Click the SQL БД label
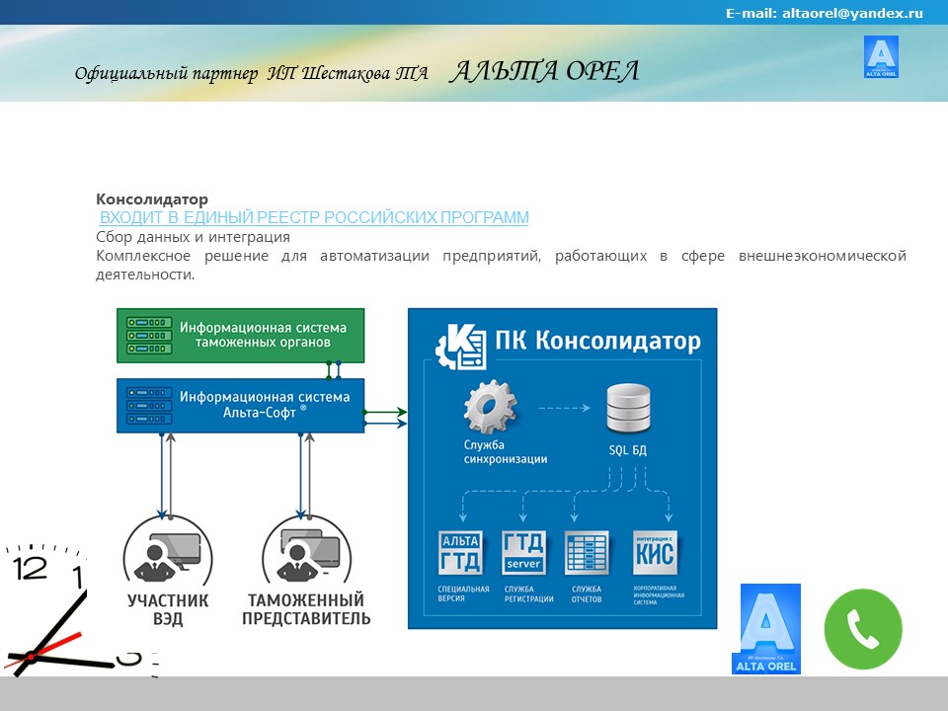The width and height of the screenshot is (948, 711). coord(628,450)
